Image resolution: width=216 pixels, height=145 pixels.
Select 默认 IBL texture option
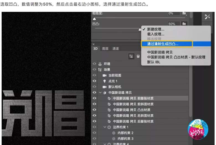154,62
